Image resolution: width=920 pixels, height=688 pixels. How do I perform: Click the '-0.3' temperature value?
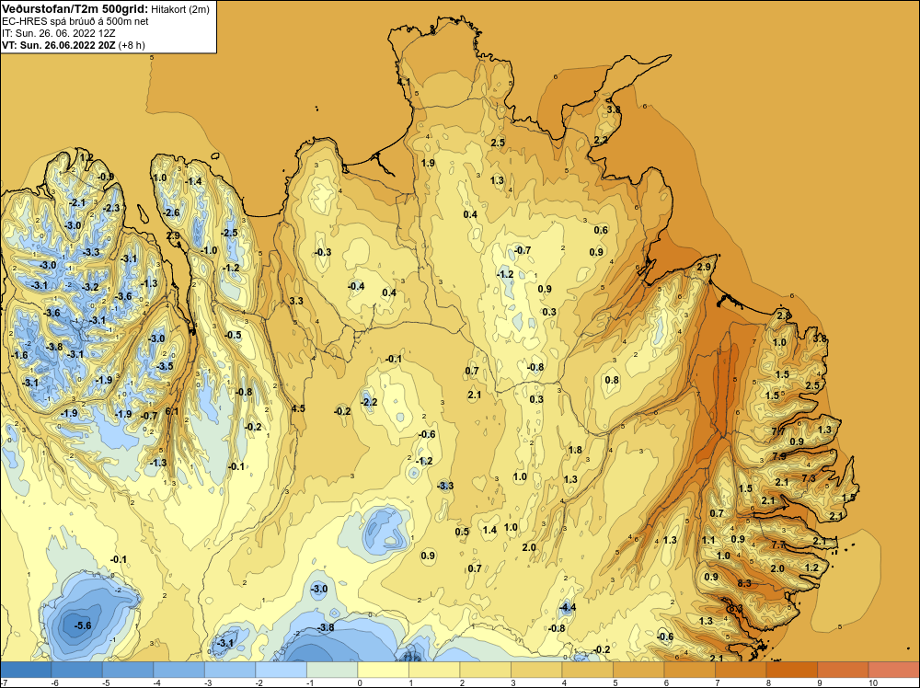coord(323,252)
